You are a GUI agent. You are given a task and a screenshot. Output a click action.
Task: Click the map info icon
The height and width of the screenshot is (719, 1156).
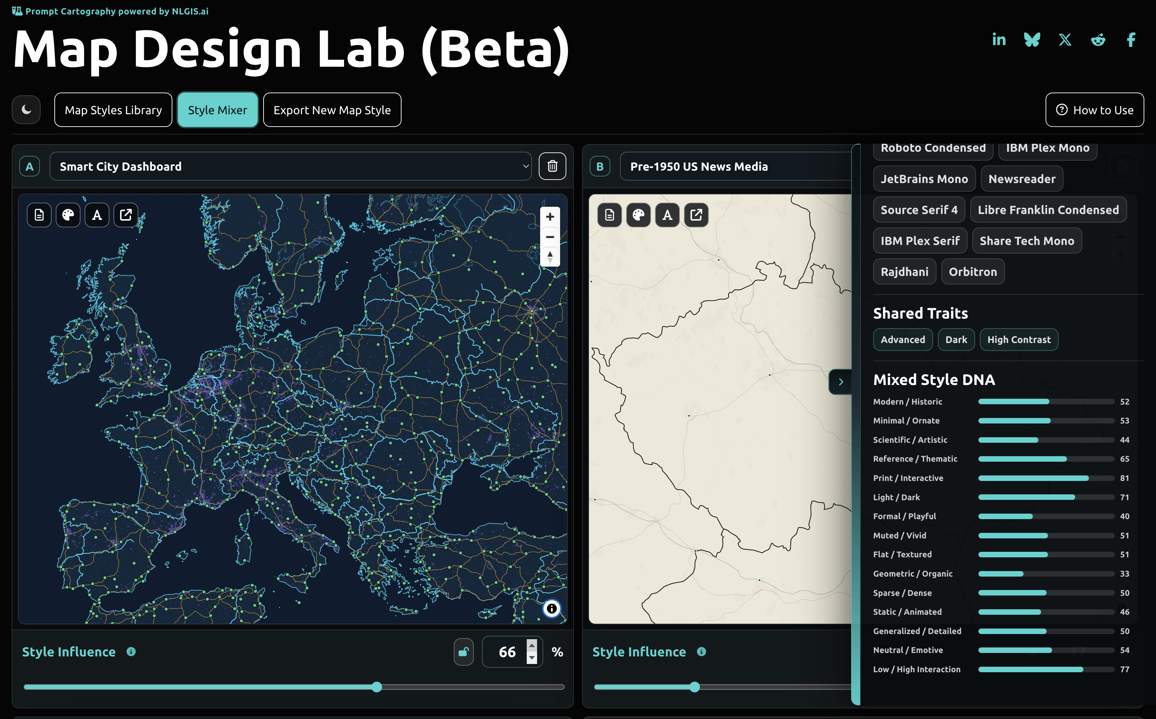click(552, 608)
